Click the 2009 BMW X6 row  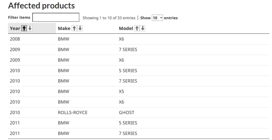point(139,60)
